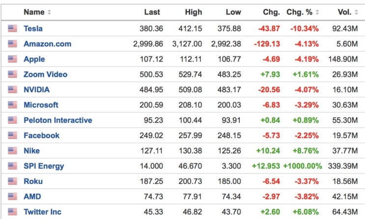The image size is (365, 219).
Task: Open the Zoom Video stock link
Action: [45, 74]
